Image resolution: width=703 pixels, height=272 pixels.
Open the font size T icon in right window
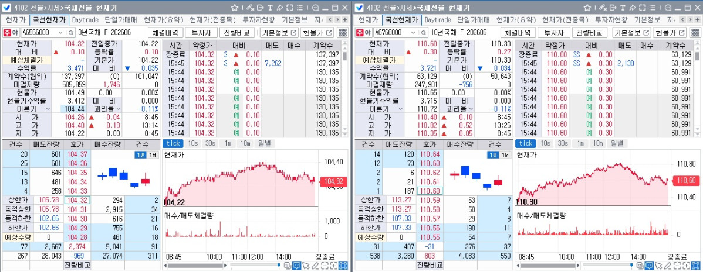click(622, 8)
